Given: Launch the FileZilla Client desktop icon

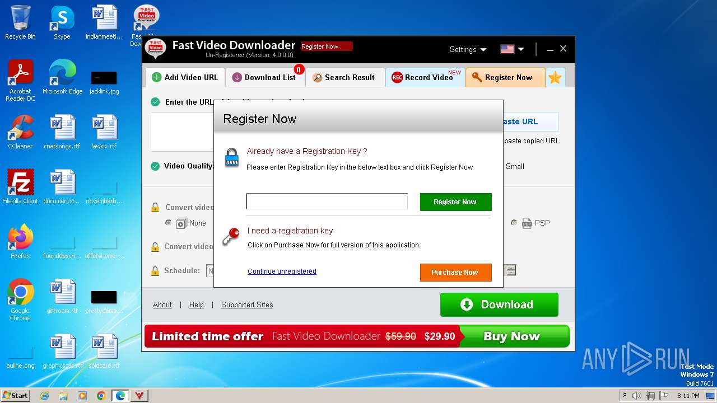Looking at the screenshot, I should tap(20, 186).
